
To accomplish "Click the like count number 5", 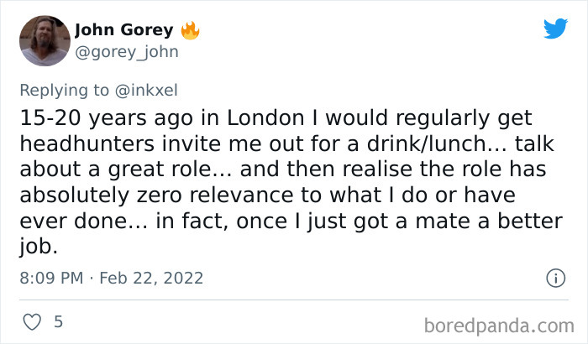I will point(57,321).
